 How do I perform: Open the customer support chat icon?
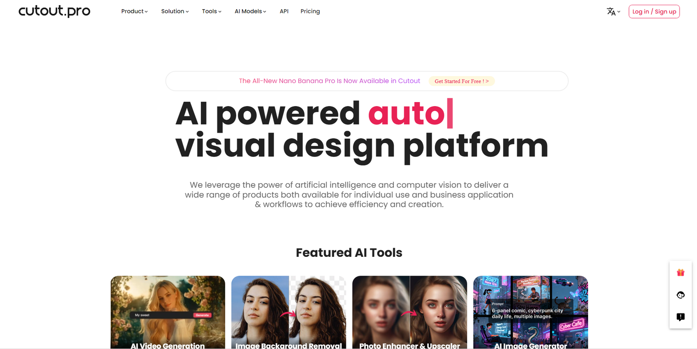pyautogui.click(x=680, y=295)
